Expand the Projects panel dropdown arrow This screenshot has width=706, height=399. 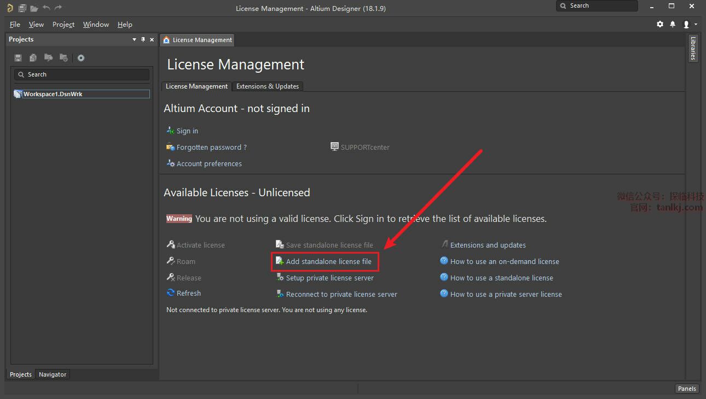tap(135, 39)
